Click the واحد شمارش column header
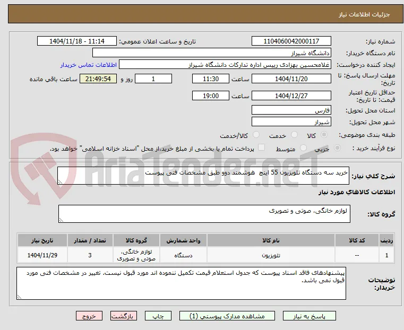404x330 pixels. (x=183, y=240)
